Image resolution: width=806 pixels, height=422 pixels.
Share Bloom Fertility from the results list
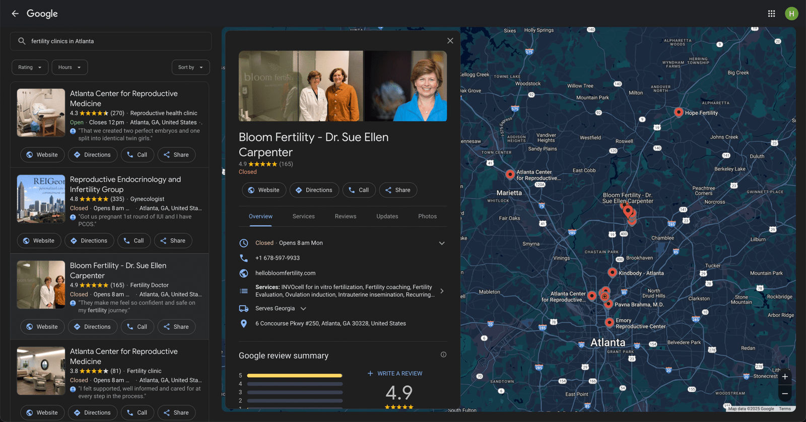pyautogui.click(x=176, y=327)
